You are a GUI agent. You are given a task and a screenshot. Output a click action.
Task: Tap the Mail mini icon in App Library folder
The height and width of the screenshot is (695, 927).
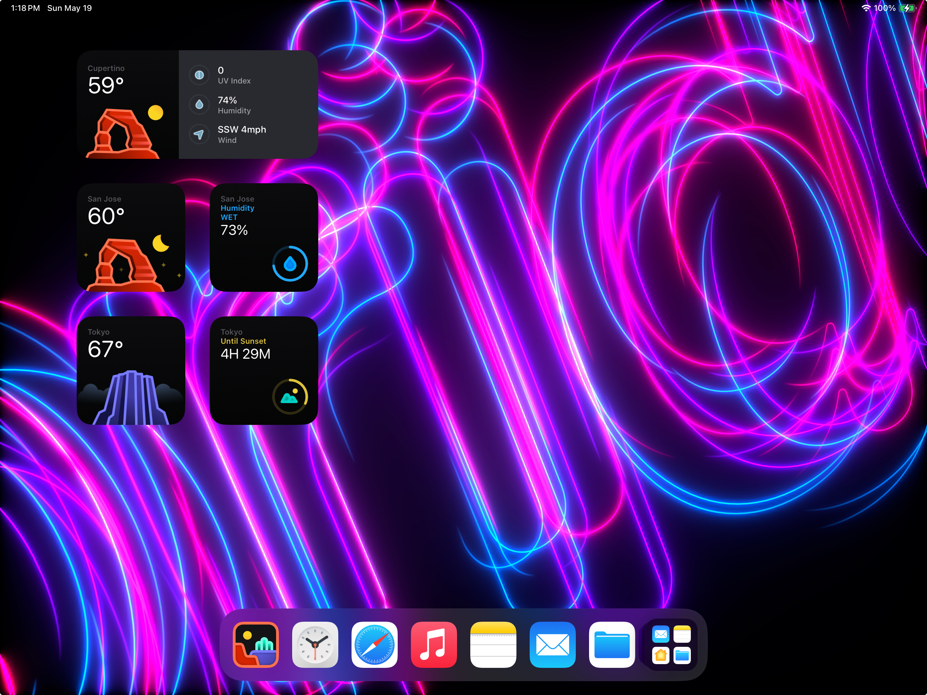click(x=661, y=634)
